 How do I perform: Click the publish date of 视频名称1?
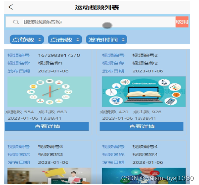point(53,71)
